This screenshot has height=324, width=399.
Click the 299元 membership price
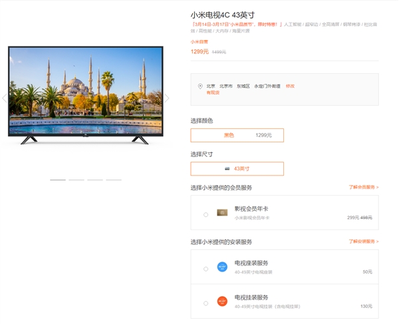pyautogui.click(x=353, y=218)
